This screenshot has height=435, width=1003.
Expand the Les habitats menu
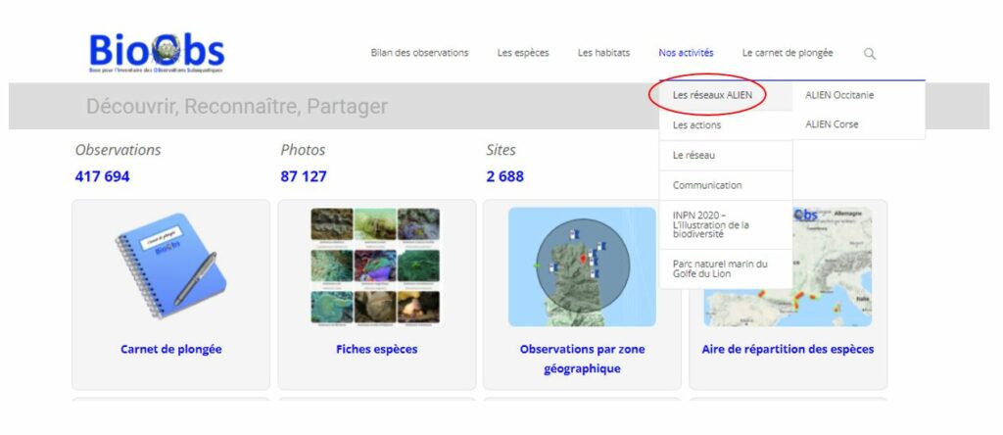(603, 53)
